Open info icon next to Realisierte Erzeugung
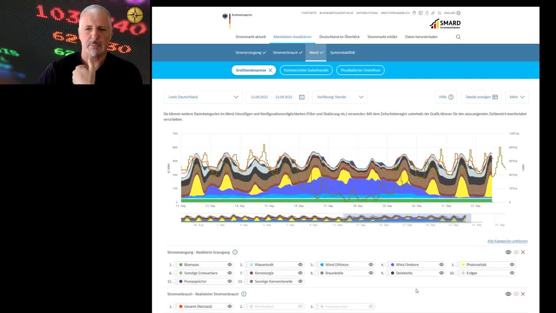This screenshot has height=313, width=556. pos(235,252)
